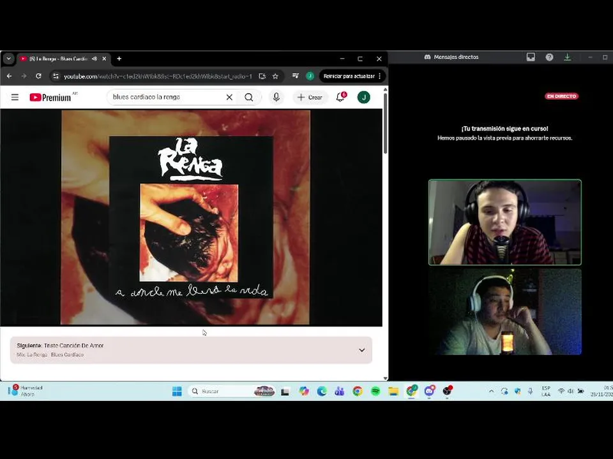Click the La Renga album video player
Image resolution: width=613 pixels, height=459 pixels.
tap(191, 217)
